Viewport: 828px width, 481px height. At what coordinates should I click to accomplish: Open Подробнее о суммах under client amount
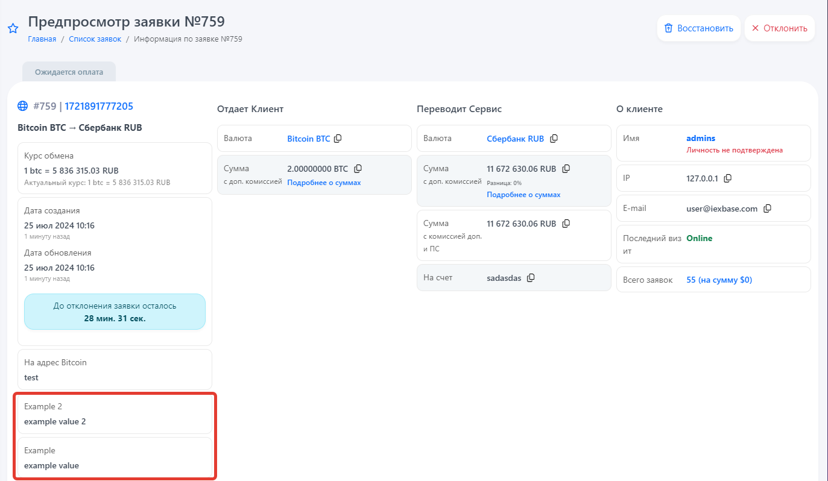coord(324,183)
